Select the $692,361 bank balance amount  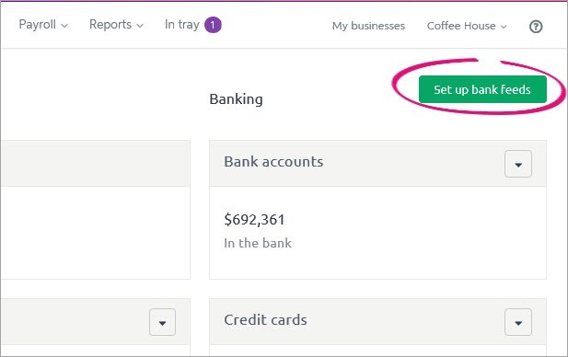(x=254, y=220)
